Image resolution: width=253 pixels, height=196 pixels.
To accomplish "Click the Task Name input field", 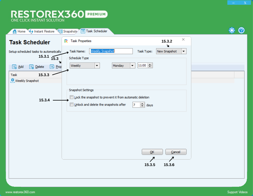I will coord(111,51).
